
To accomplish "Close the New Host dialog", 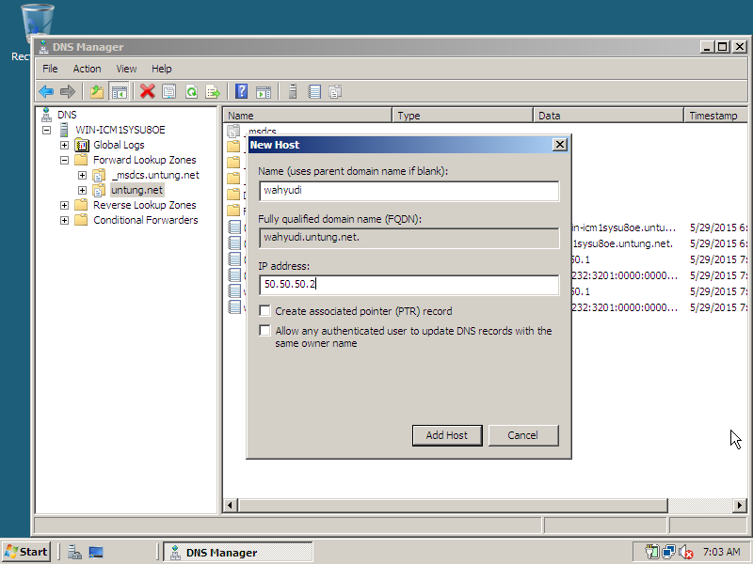I will 559,145.
